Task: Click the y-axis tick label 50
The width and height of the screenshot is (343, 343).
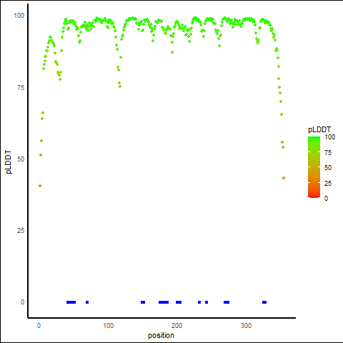Action: point(21,159)
